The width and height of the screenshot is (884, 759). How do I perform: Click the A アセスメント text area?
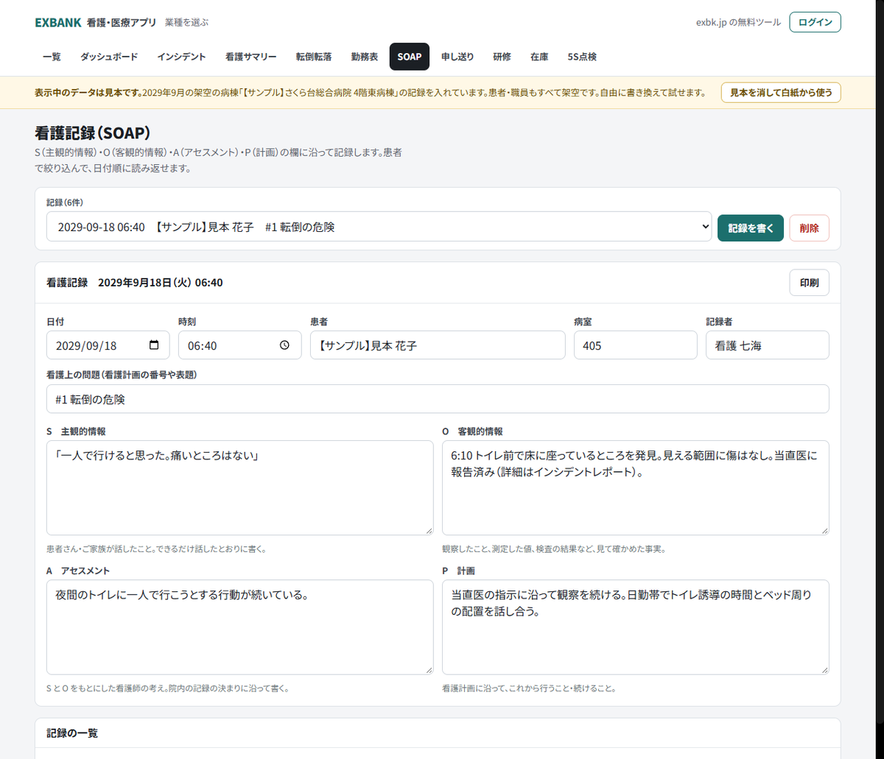pos(240,627)
